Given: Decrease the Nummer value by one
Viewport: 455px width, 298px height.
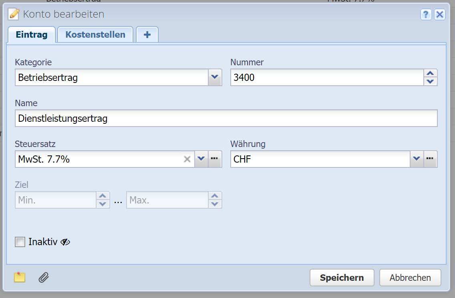Looking at the screenshot, I should click(430, 81).
